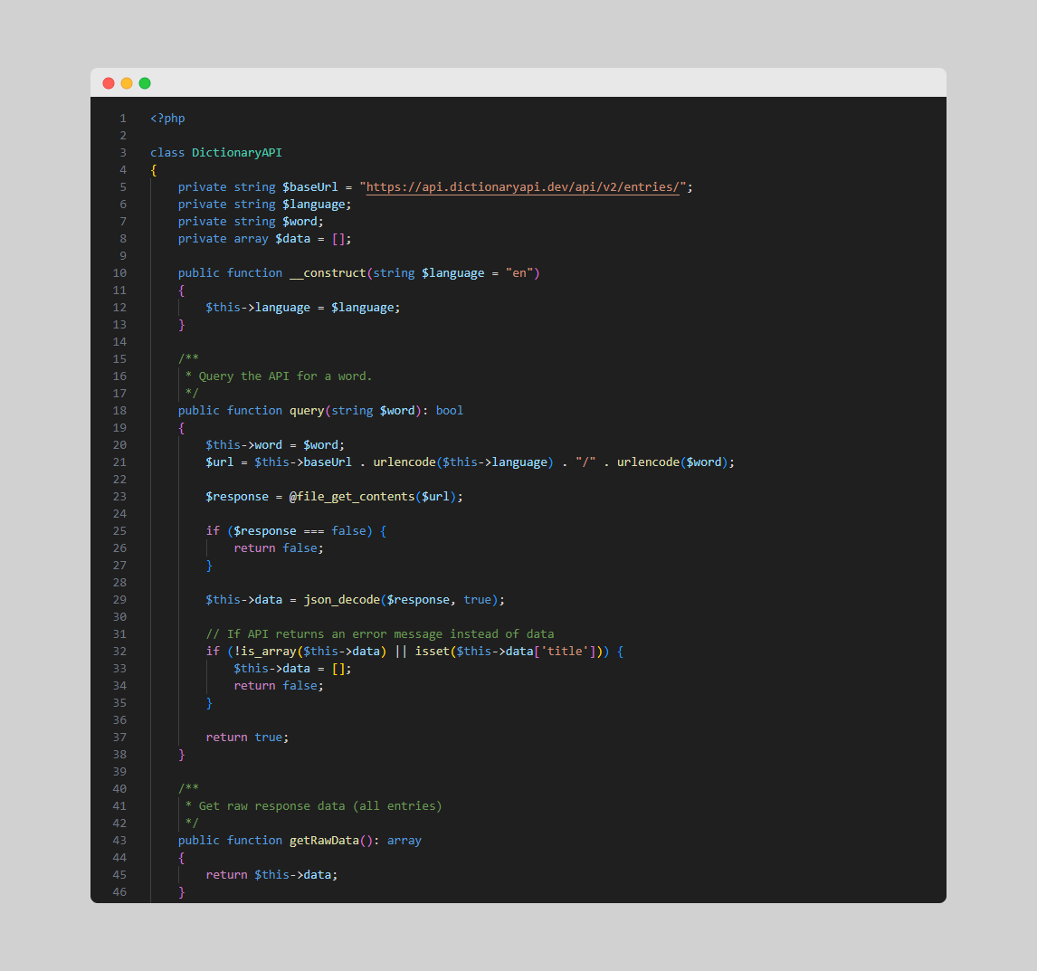This screenshot has height=971, width=1037.
Task: Click '!is_array' in the if condition
Action: click(x=264, y=652)
